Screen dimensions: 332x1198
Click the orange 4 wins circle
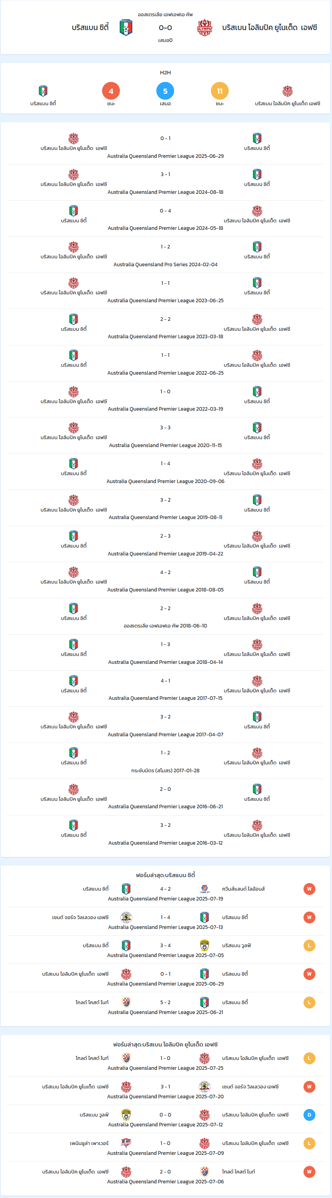click(111, 91)
